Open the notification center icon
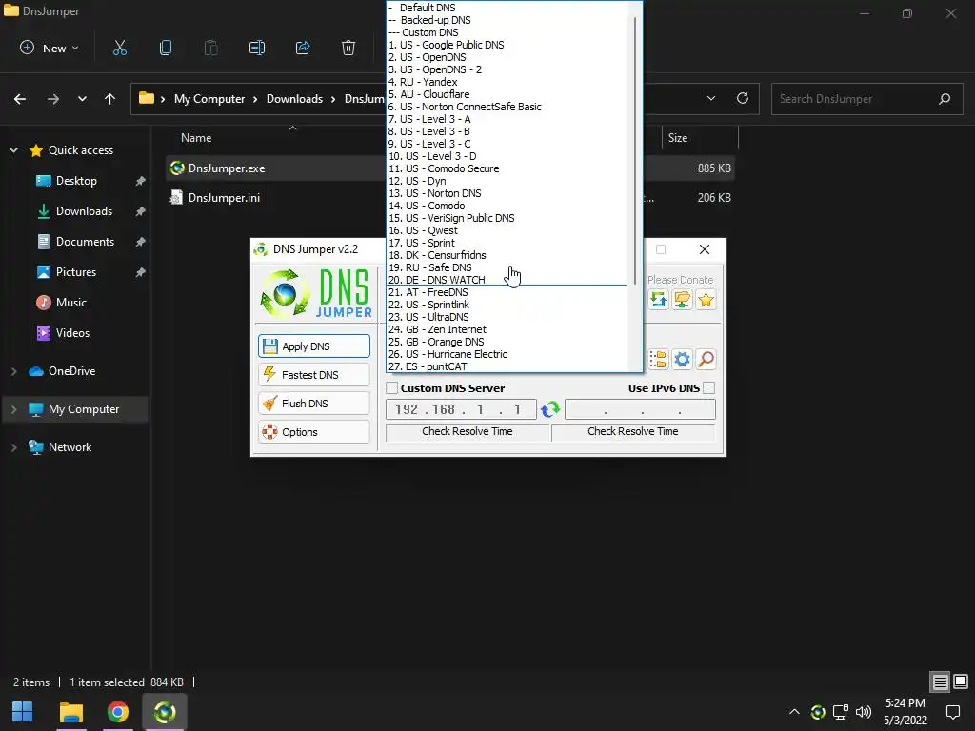Image resolution: width=975 pixels, height=731 pixels. 952,712
